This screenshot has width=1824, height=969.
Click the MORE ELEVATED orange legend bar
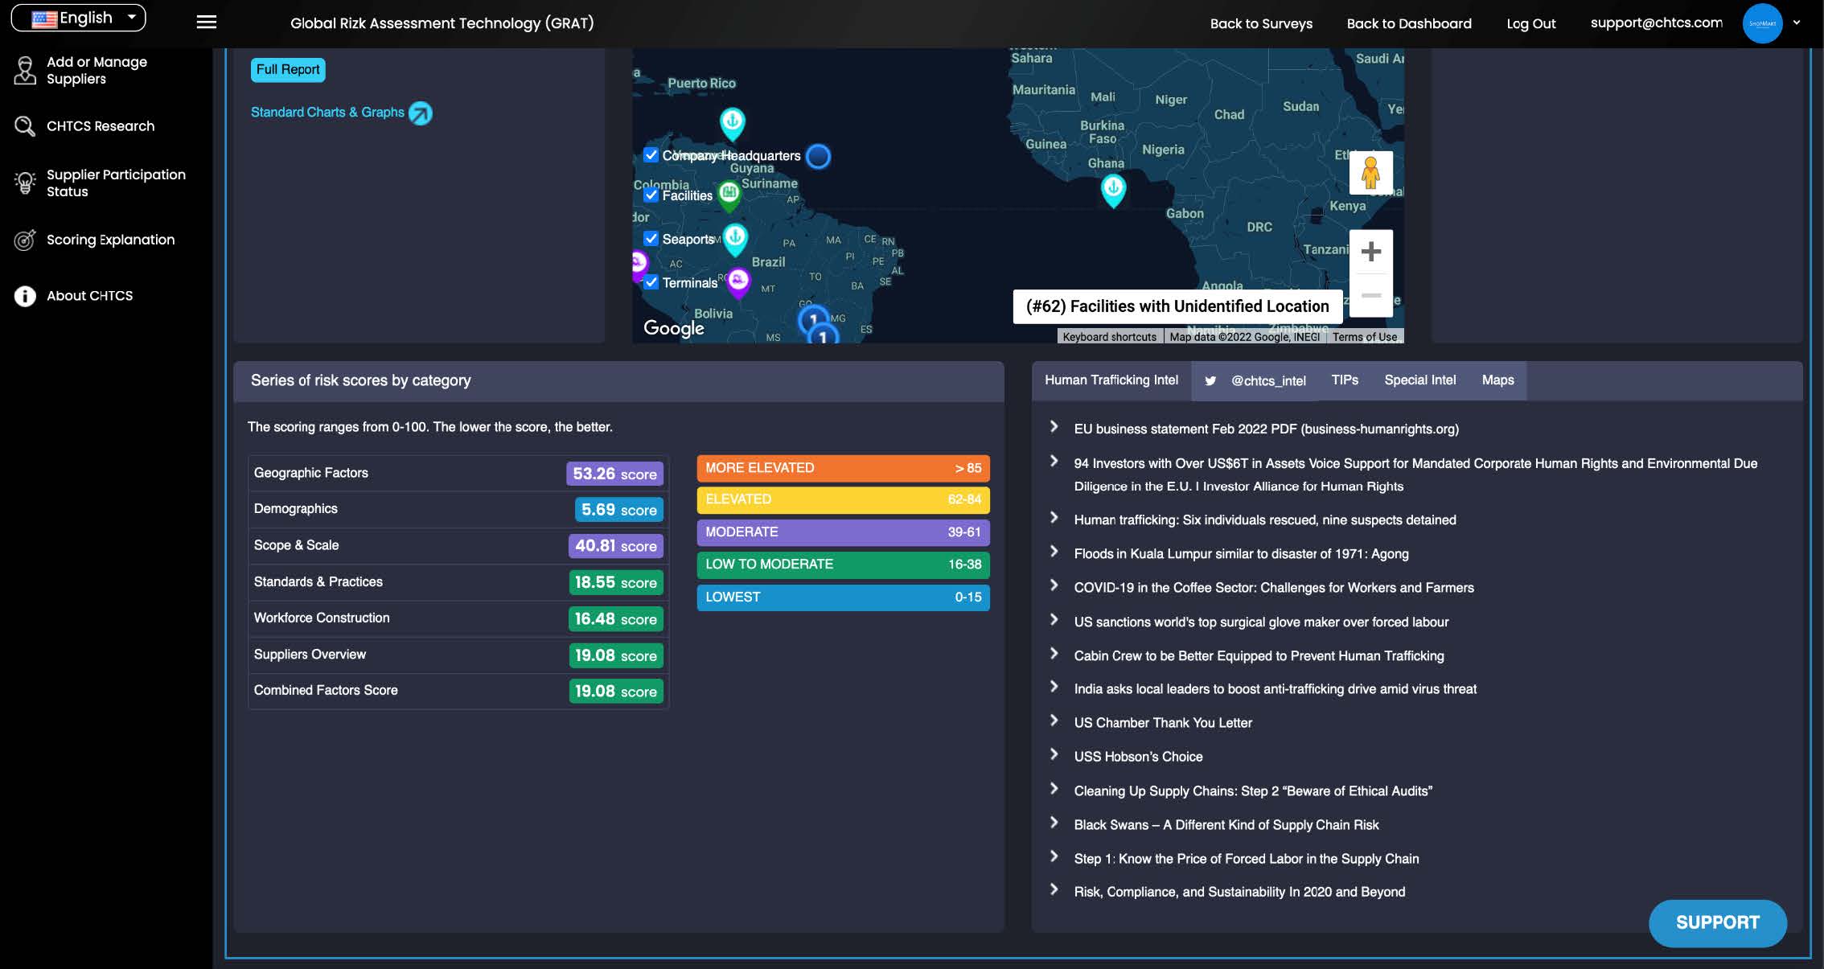[x=843, y=468]
